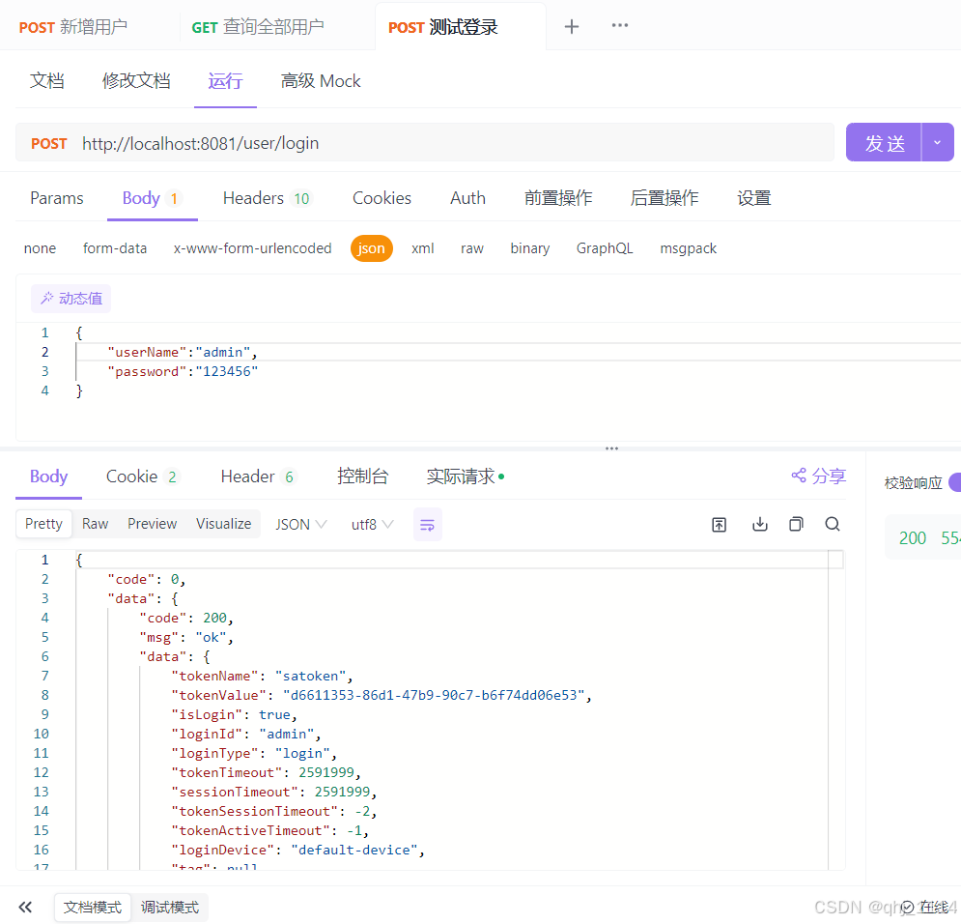Select the raw body type
Screen dimensions: 961x924
pos(472,248)
